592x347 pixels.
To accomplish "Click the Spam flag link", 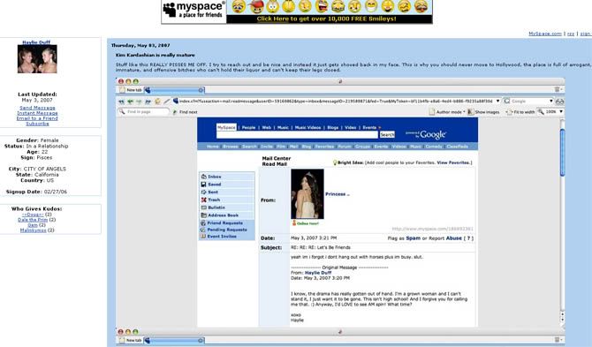I will pos(413,238).
